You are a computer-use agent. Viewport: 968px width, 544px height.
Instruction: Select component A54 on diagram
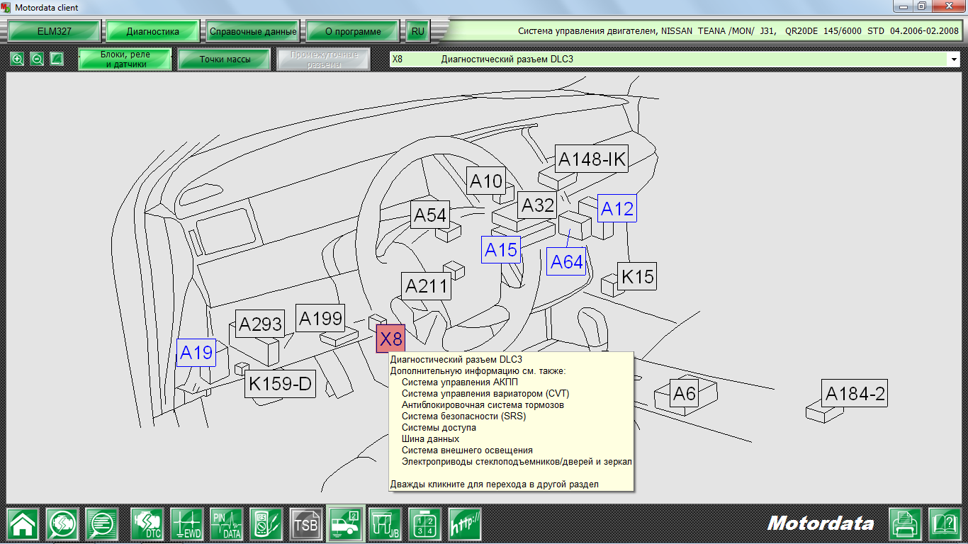[x=430, y=215]
